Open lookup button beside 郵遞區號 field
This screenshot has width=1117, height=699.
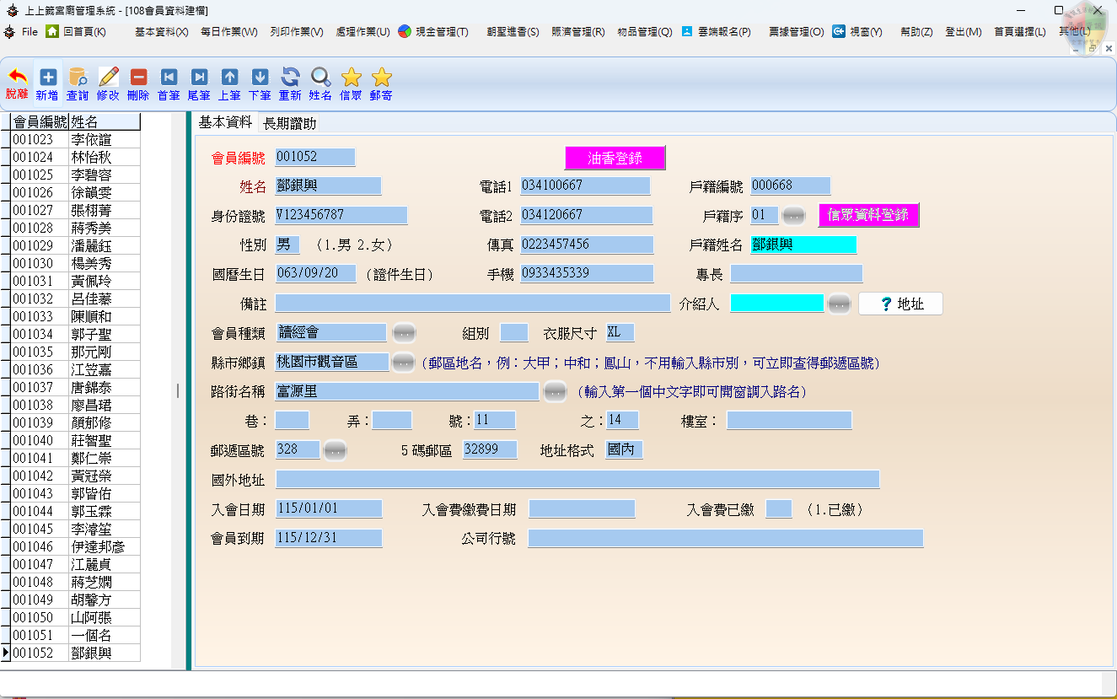335,449
